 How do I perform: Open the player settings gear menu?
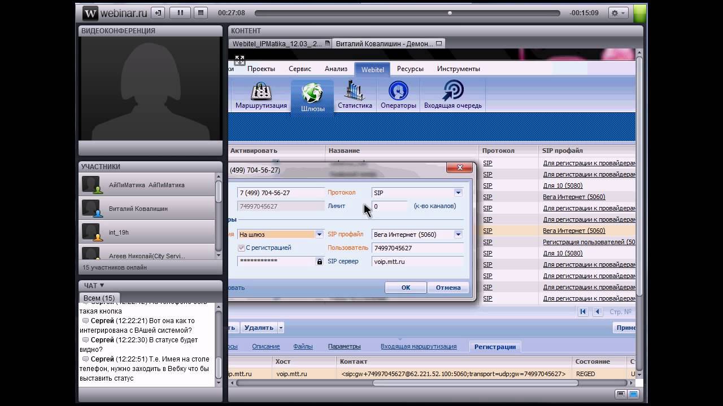point(619,12)
